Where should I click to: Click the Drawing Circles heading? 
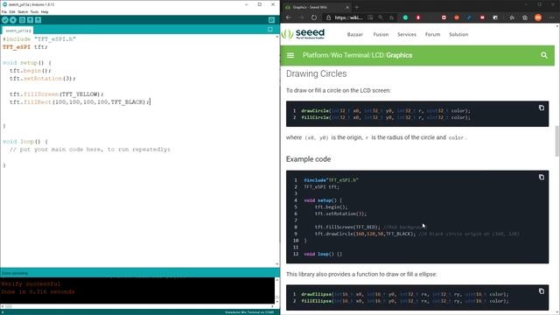point(317,73)
